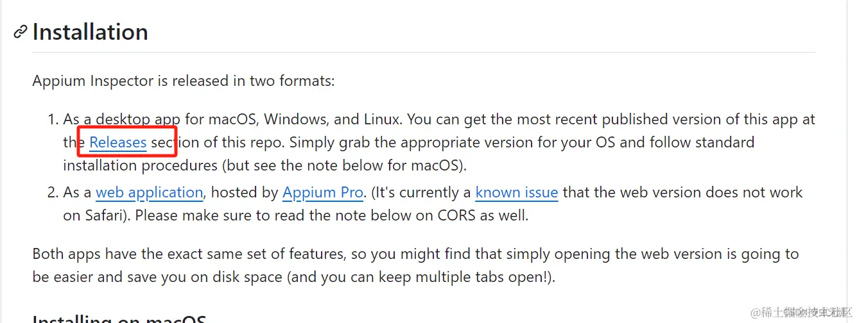Click the Installing on macOS heading

tap(119, 319)
